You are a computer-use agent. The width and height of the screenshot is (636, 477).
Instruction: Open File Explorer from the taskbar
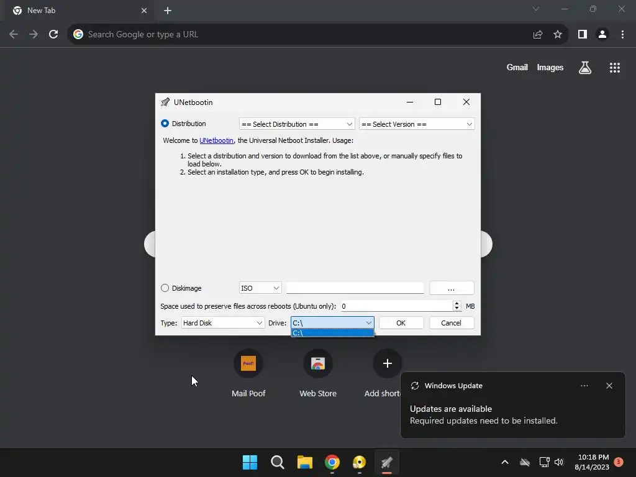[x=304, y=462]
